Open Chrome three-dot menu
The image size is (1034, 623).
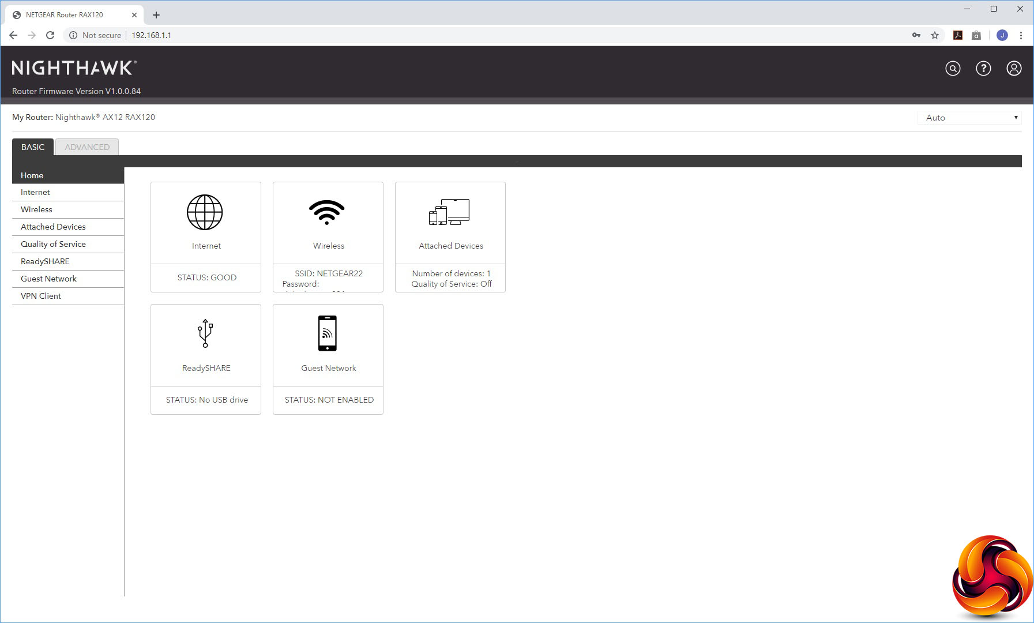[x=1021, y=35]
